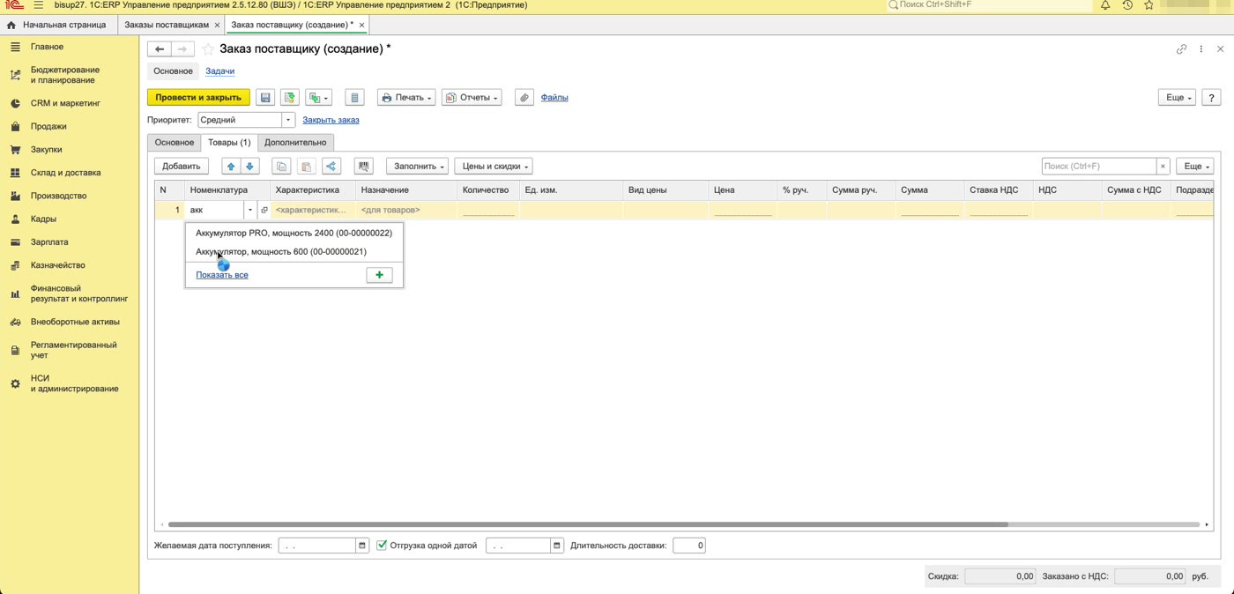Open the main hamburger menu in the title bar
1234x594 pixels.
point(38,5)
